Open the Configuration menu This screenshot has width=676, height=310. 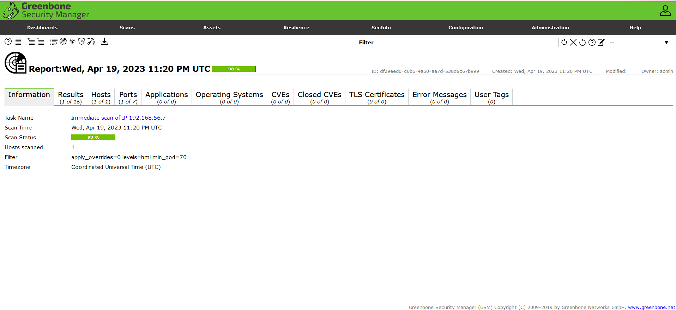coord(466,27)
